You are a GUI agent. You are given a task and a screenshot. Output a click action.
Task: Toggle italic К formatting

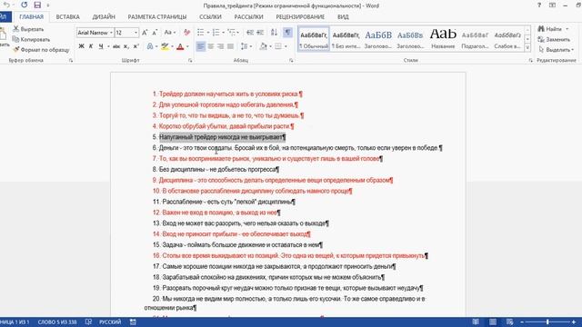click(x=91, y=46)
